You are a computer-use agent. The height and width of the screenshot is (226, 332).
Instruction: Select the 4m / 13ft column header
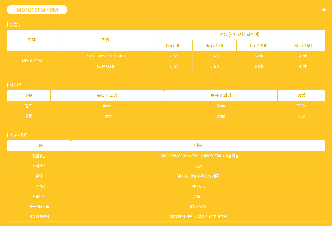pos(214,45)
